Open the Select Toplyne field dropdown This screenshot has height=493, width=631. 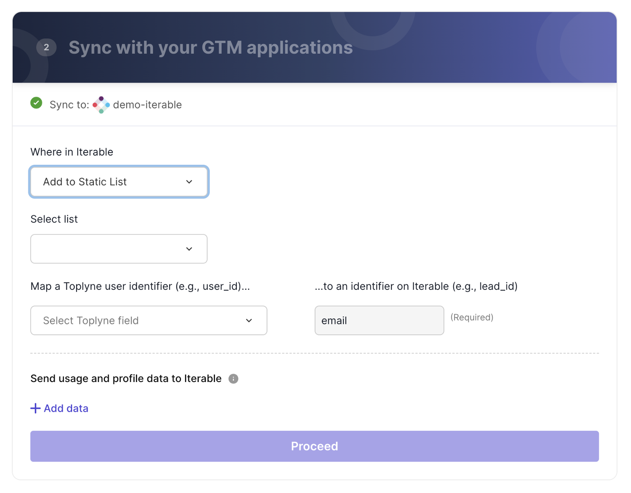[149, 320]
